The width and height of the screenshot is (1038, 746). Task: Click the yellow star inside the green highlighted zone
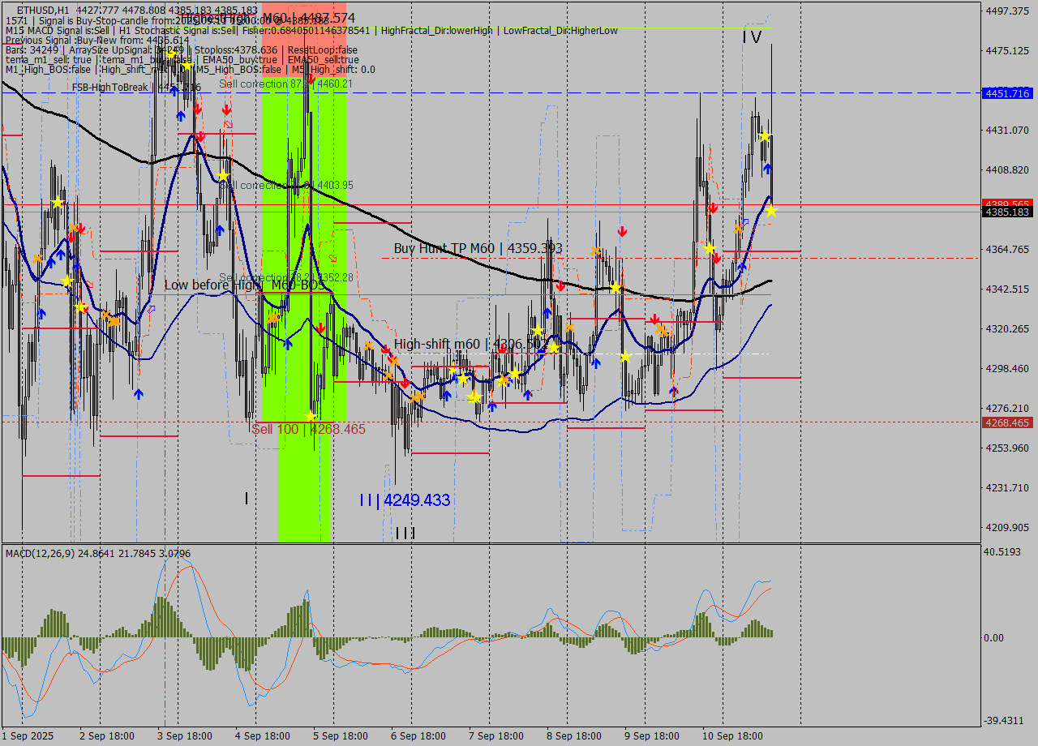click(x=309, y=415)
